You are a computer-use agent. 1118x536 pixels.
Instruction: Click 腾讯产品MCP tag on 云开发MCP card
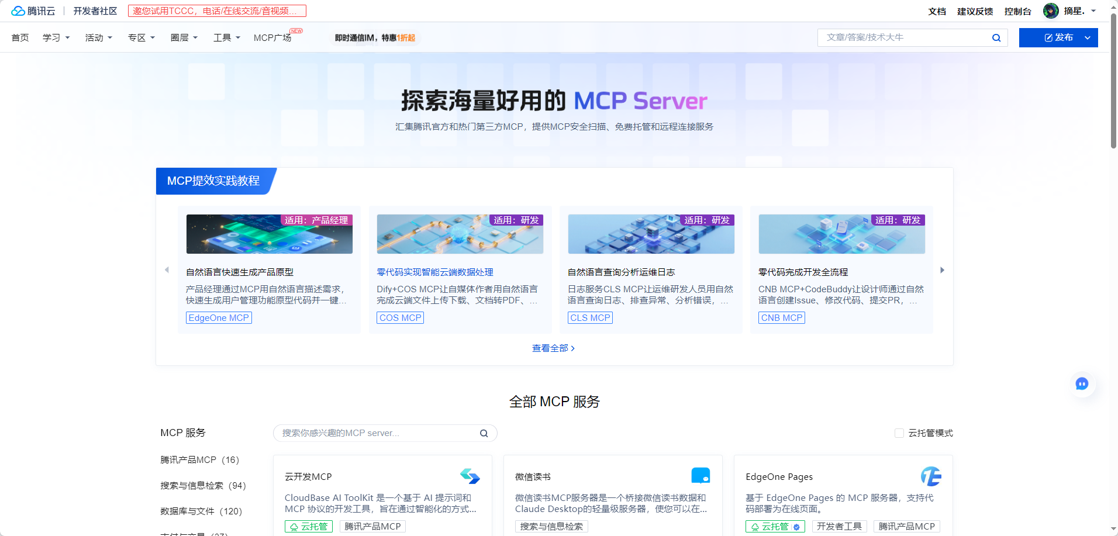click(x=372, y=527)
